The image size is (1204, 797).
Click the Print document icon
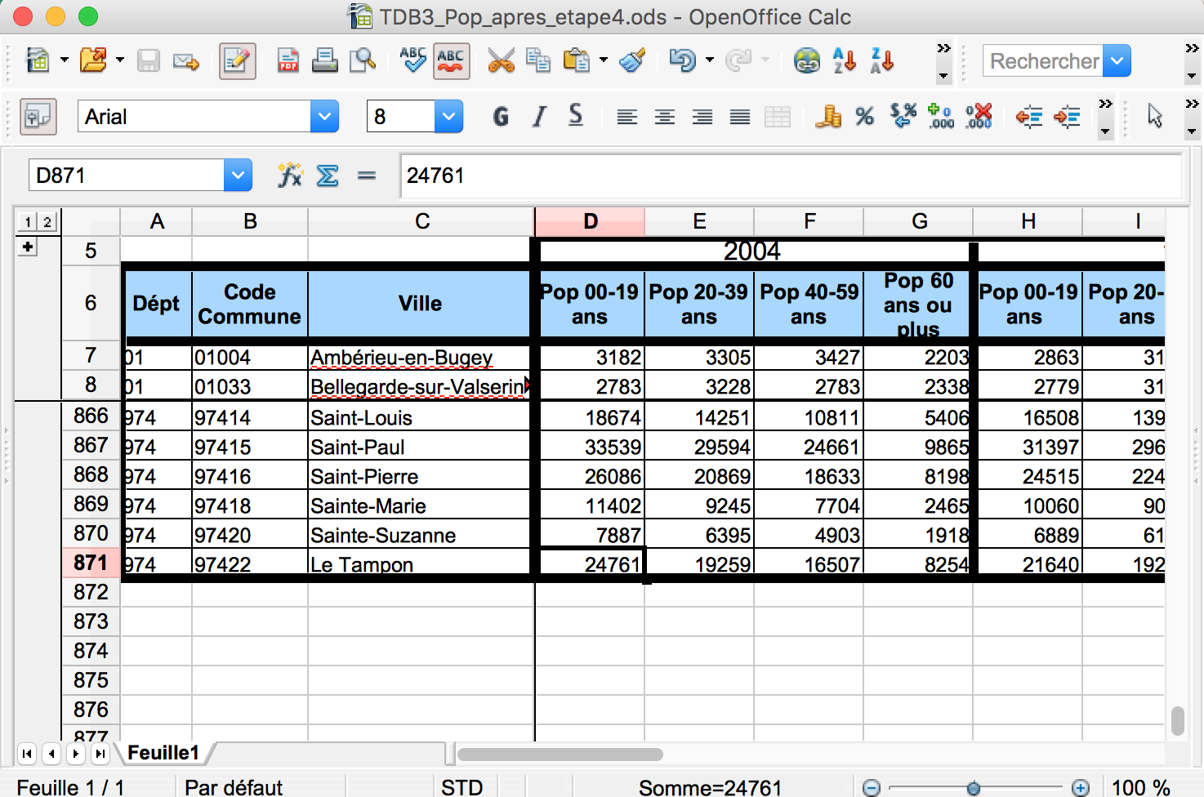tap(324, 61)
